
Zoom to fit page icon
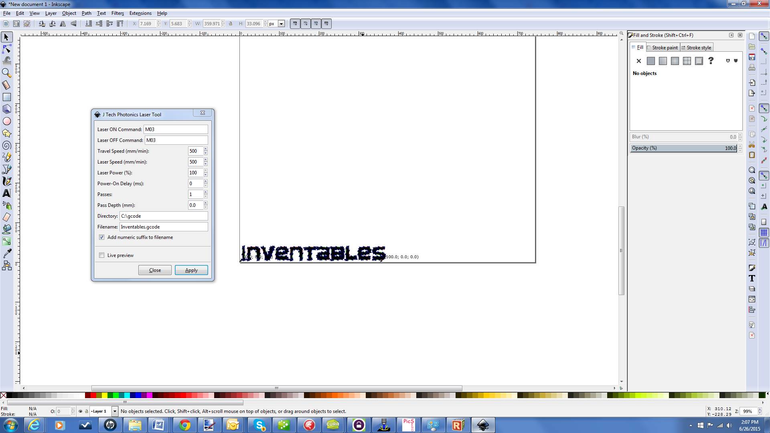(x=752, y=191)
